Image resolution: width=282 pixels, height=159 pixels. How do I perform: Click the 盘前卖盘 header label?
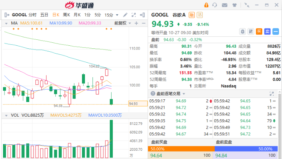coord(224,142)
